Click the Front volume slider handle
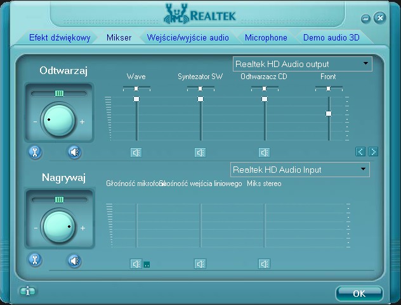Image resolution: width=401 pixels, height=305 pixels. [329, 113]
